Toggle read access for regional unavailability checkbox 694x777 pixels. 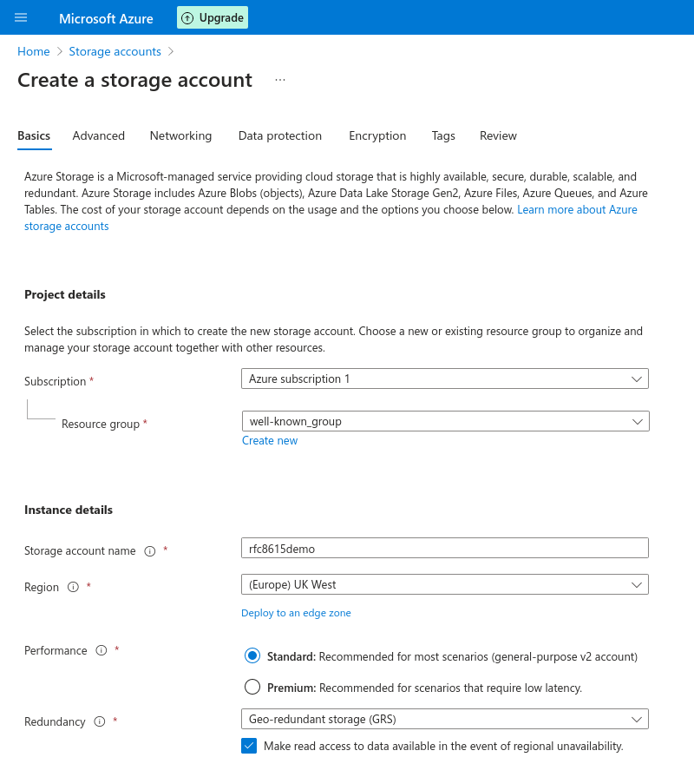249,746
